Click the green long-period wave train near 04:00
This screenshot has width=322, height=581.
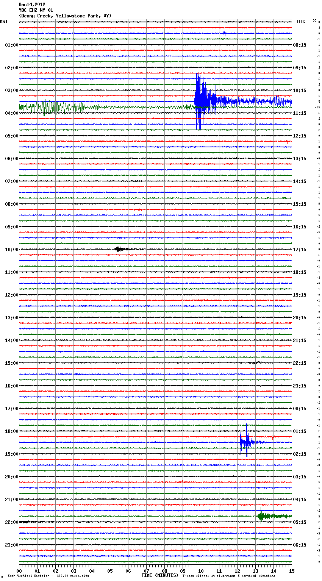[51, 107]
